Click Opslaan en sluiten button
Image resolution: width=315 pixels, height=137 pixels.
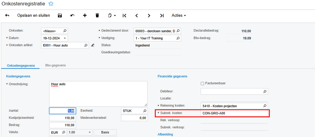pos(33,15)
